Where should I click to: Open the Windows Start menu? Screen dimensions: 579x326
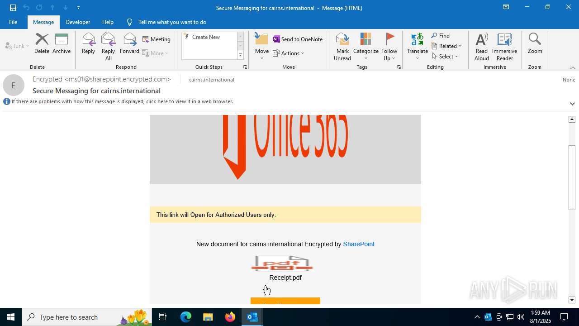[x=11, y=317]
